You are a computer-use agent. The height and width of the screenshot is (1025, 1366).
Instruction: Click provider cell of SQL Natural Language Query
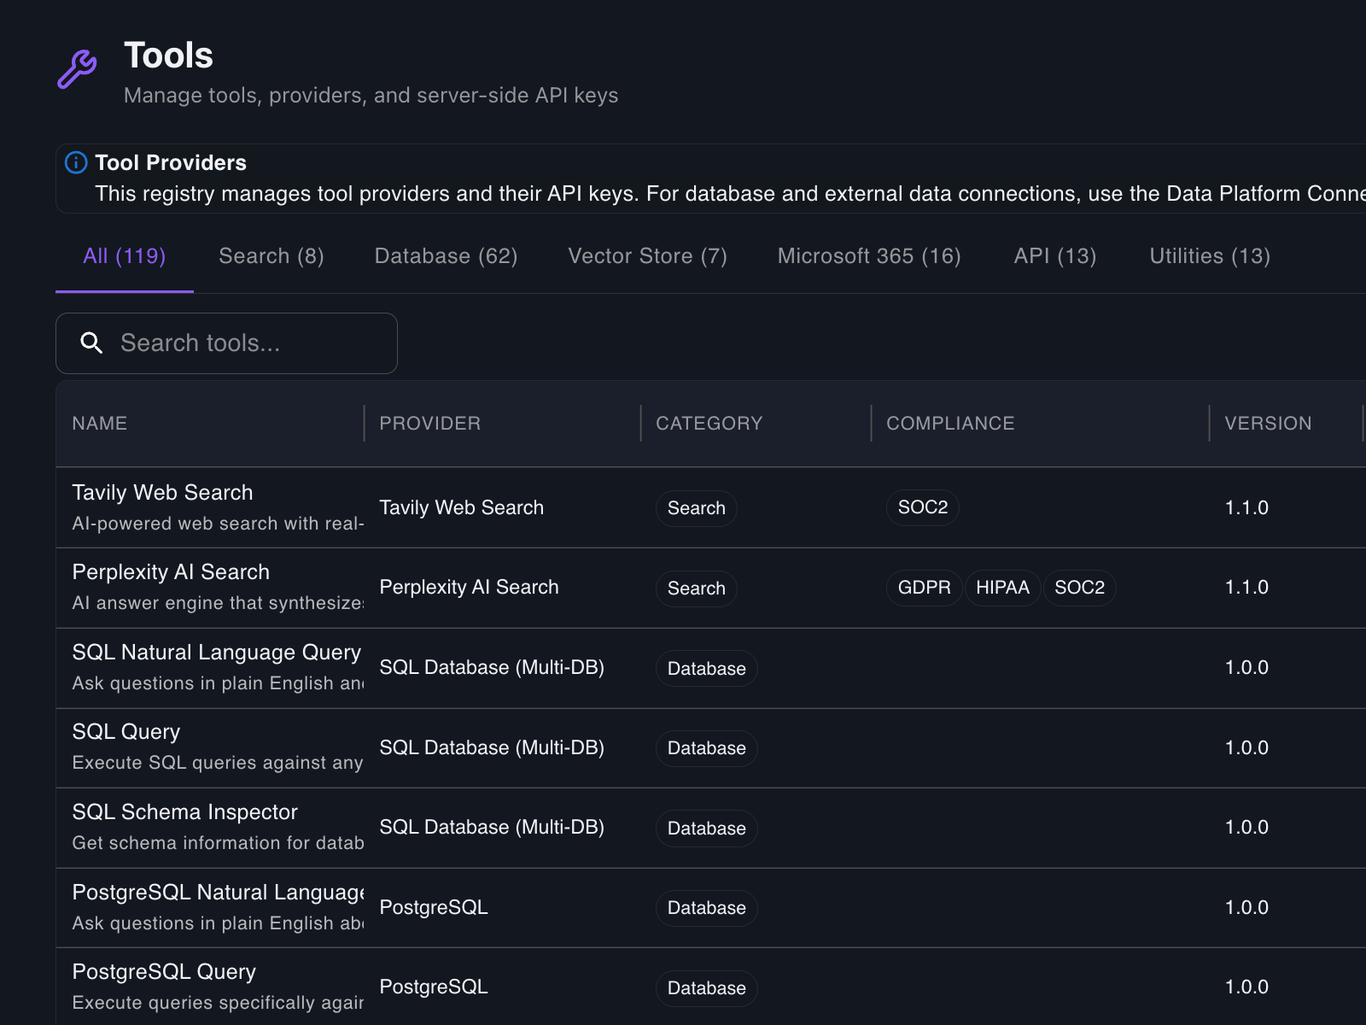pos(492,668)
